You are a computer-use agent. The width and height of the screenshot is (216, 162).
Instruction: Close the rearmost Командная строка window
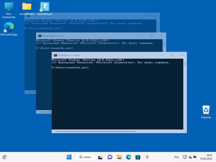[155, 16]
